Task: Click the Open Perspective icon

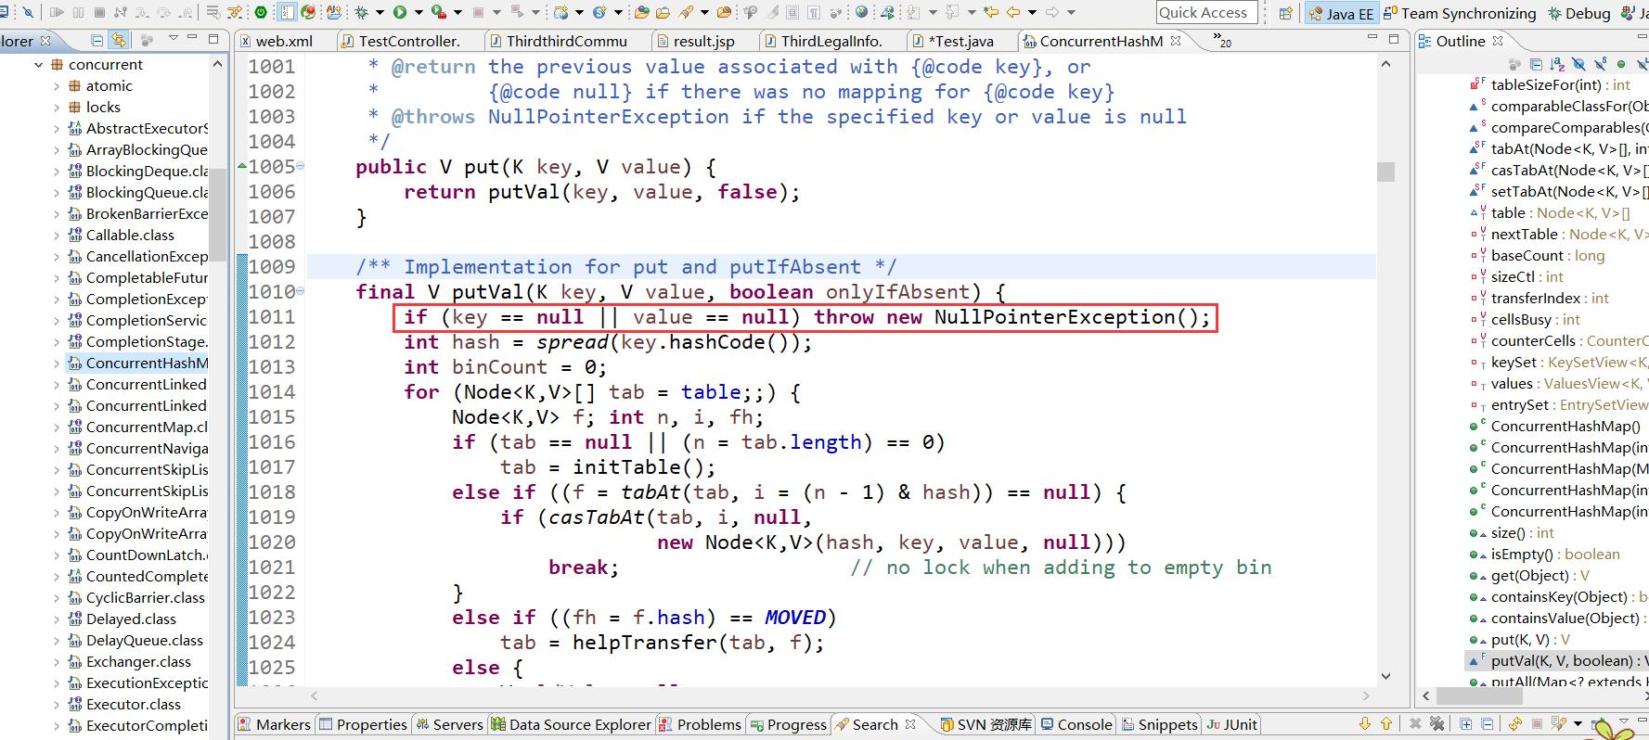Action: tap(1285, 13)
